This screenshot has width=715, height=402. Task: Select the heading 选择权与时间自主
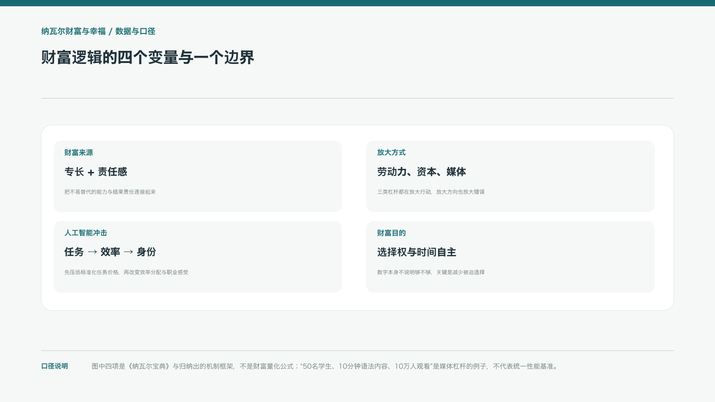pos(416,252)
